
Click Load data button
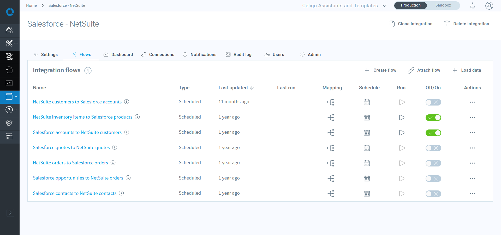[x=467, y=70]
